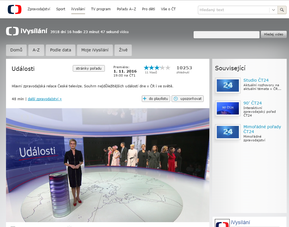Screen dimensions: 289x227
Task: Click the clock icon of upozorňovat
Action: (176, 99)
